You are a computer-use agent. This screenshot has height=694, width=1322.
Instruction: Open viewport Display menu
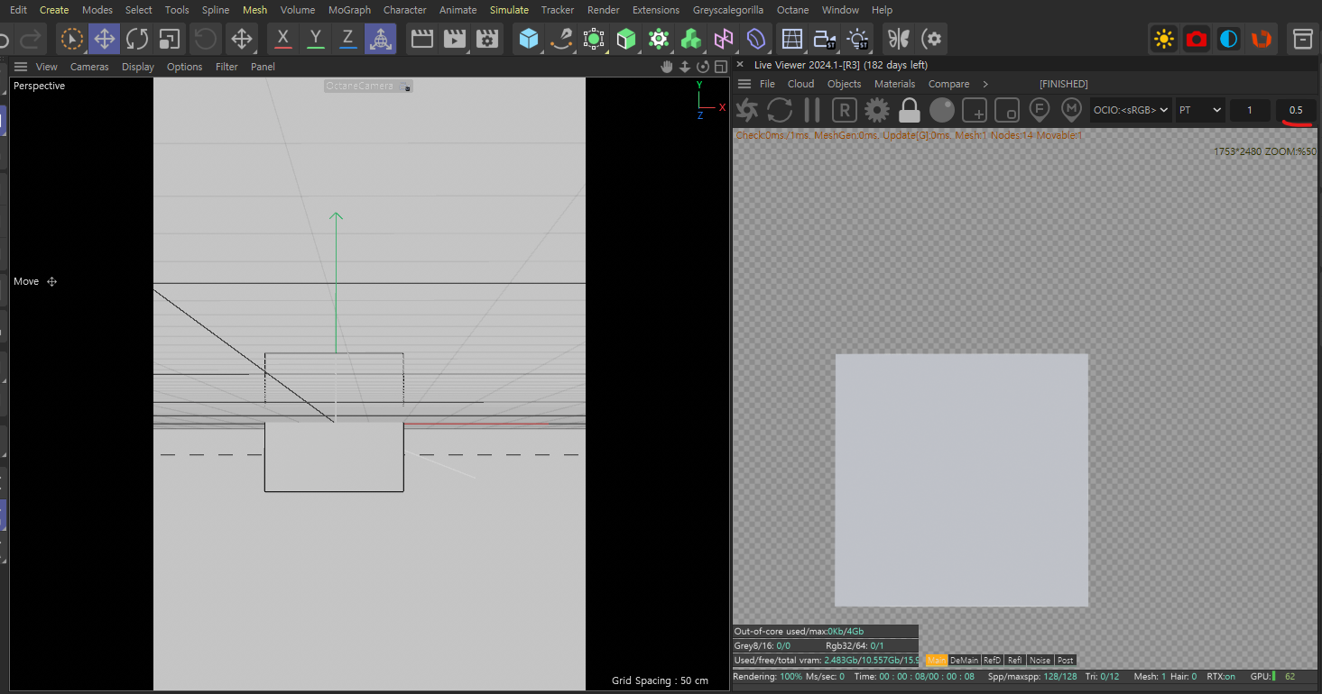138,67
